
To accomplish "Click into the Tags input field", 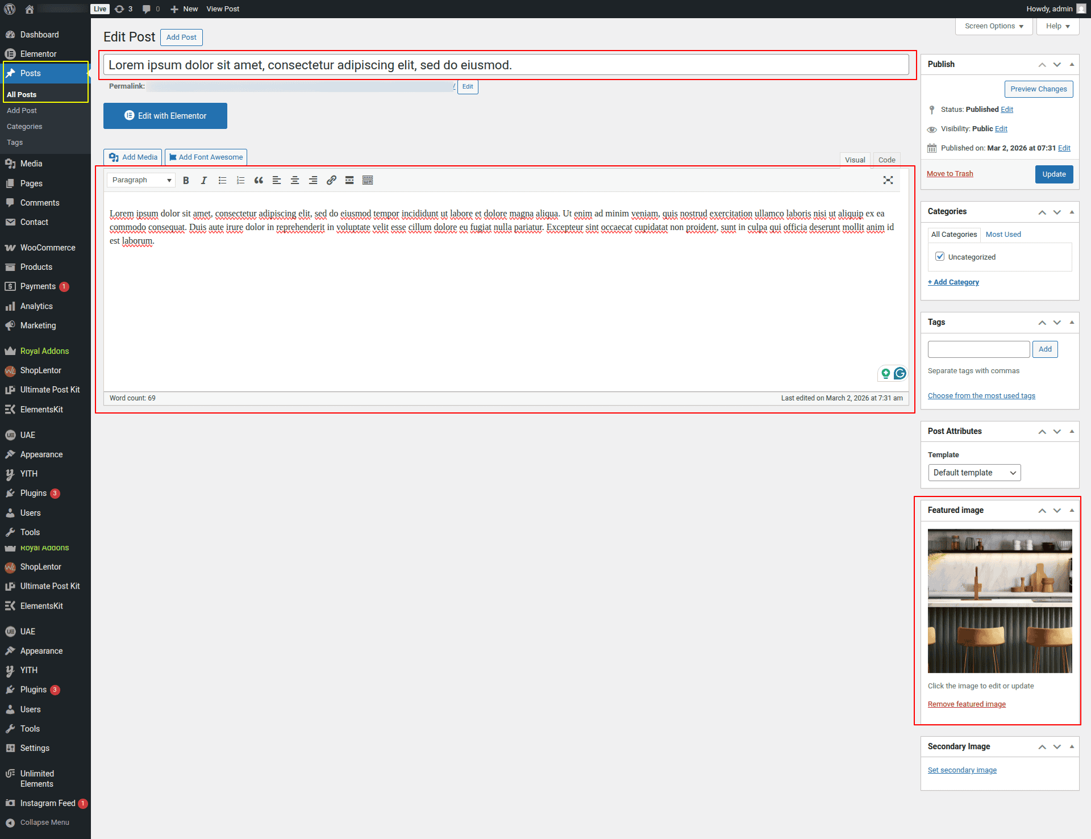I will coord(978,349).
